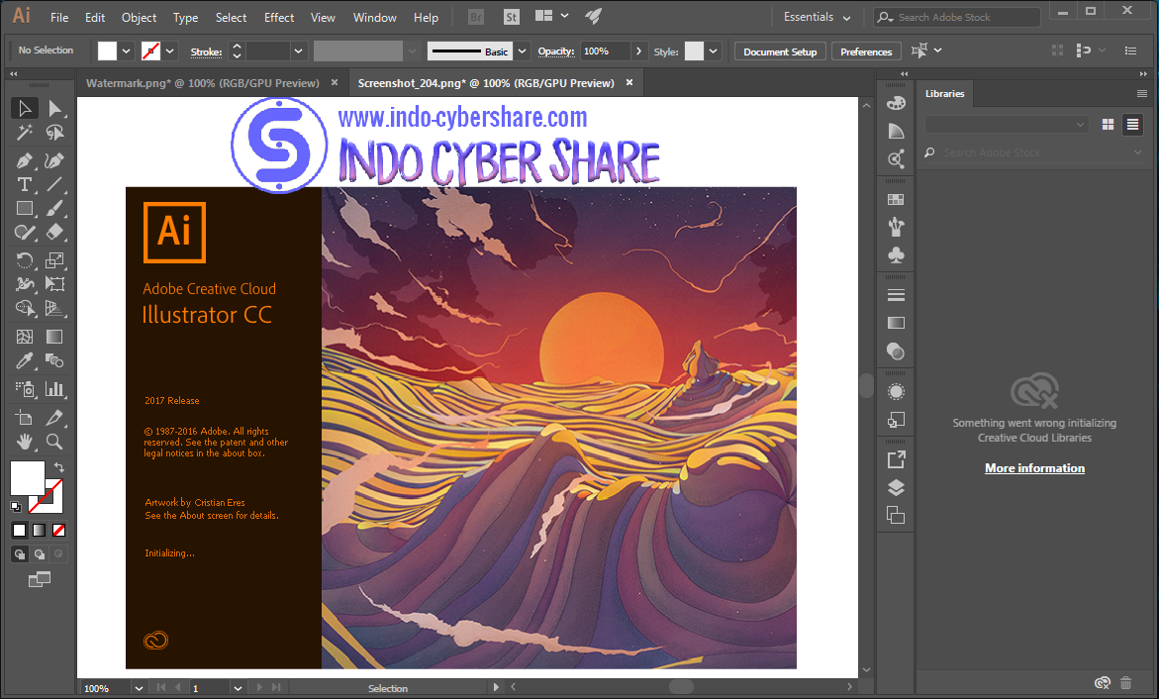Select the Rectangle tool
The width and height of the screenshot is (1159, 699).
[x=25, y=209]
